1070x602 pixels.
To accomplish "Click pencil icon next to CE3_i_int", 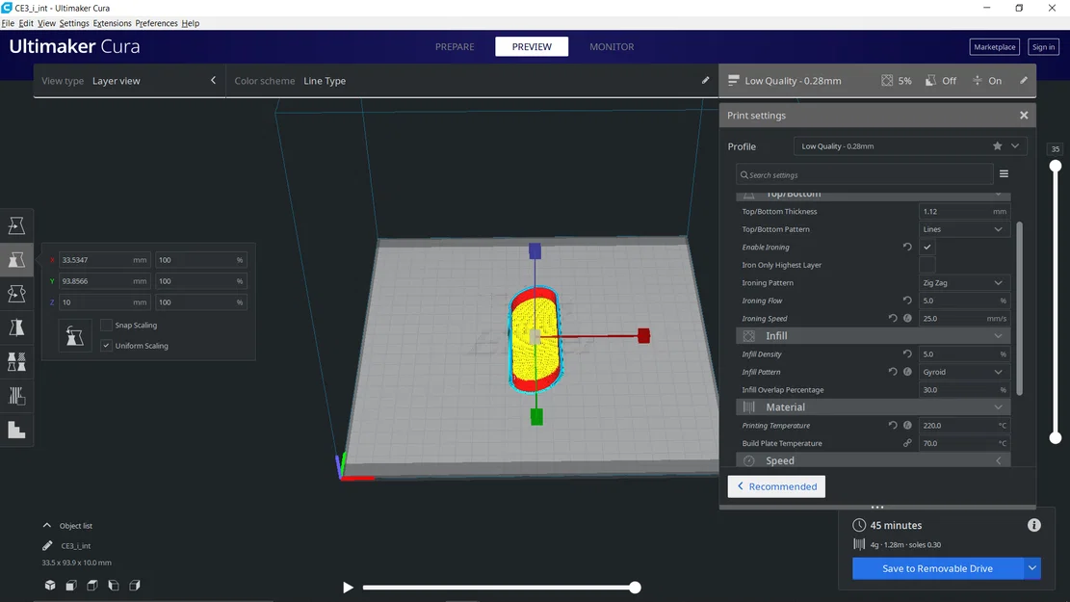I will click(47, 545).
